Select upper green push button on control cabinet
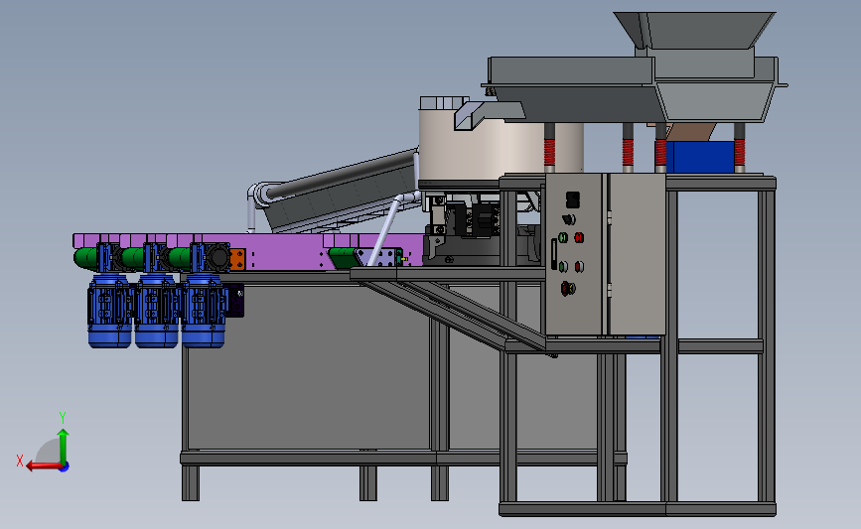 coord(563,237)
